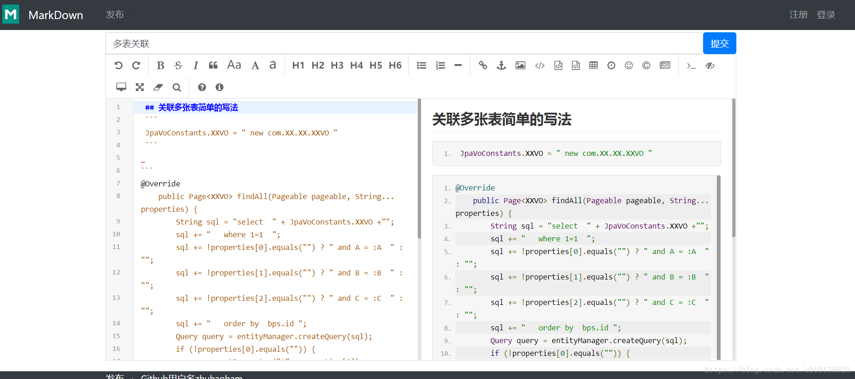Viewport: 855px width, 379px height.
Task: Click the editor pane vertical scrollbar
Action: pos(419,169)
